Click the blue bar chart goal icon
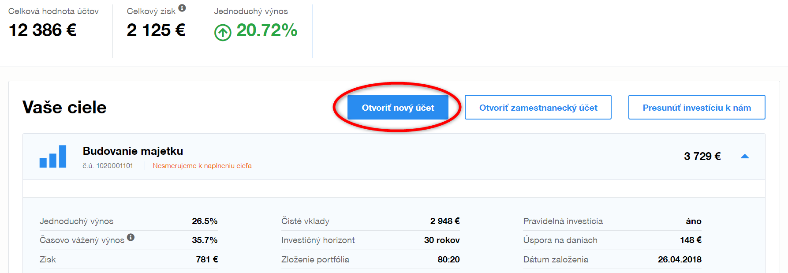This screenshot has width=788, height=273. tap(53, 157)
